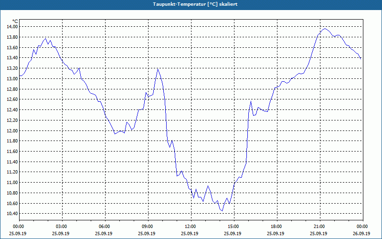The image size is (382, 239).
Task: Click the °C unit label
Action: (15, 22)
